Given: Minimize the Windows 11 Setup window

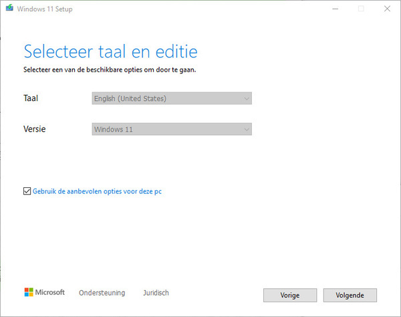Looking at the screenshot, I should tap(336, 9).
